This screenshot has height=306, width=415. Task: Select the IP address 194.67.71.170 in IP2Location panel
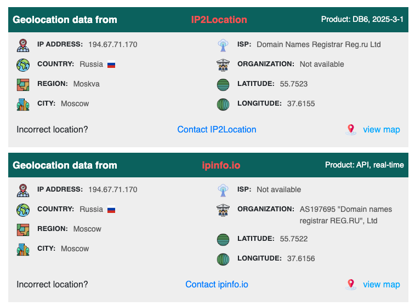pyautogui.click(x=113, y=44)
